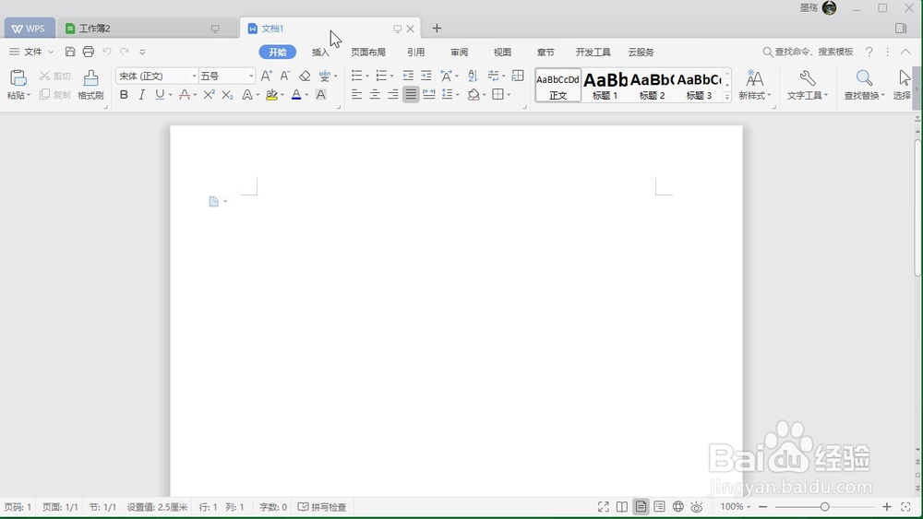Click the Print icon in quick toolbar
923x519 pixels.
click(x=89, y=52)
